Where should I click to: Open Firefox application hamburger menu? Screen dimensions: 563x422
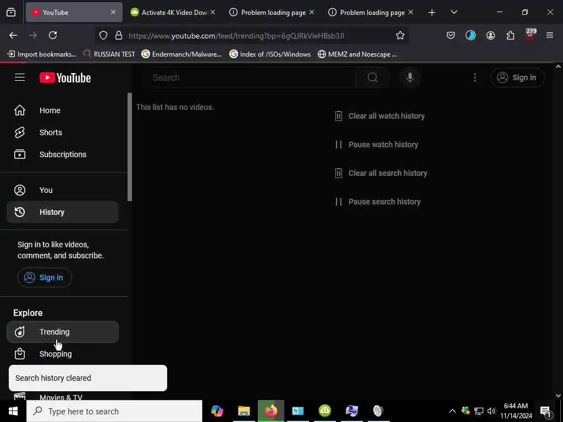(x=550, y=35)
